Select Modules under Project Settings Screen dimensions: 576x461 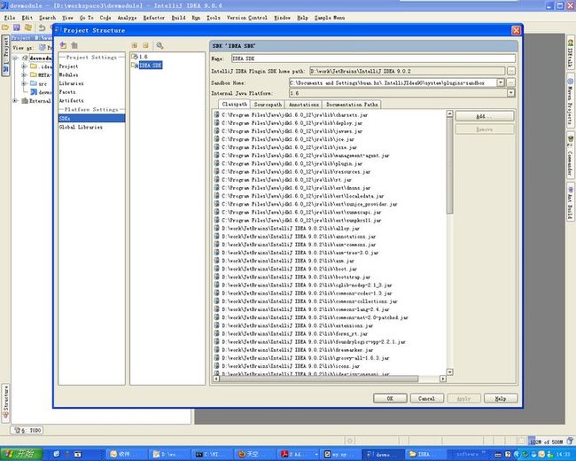tap(68, 75)
